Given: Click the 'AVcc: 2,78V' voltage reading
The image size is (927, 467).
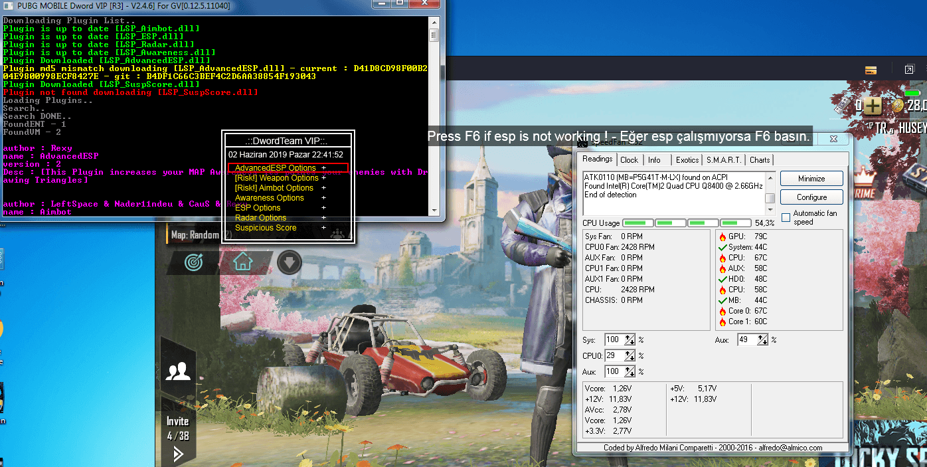Looking at the screenshot, I should [608, 410].
